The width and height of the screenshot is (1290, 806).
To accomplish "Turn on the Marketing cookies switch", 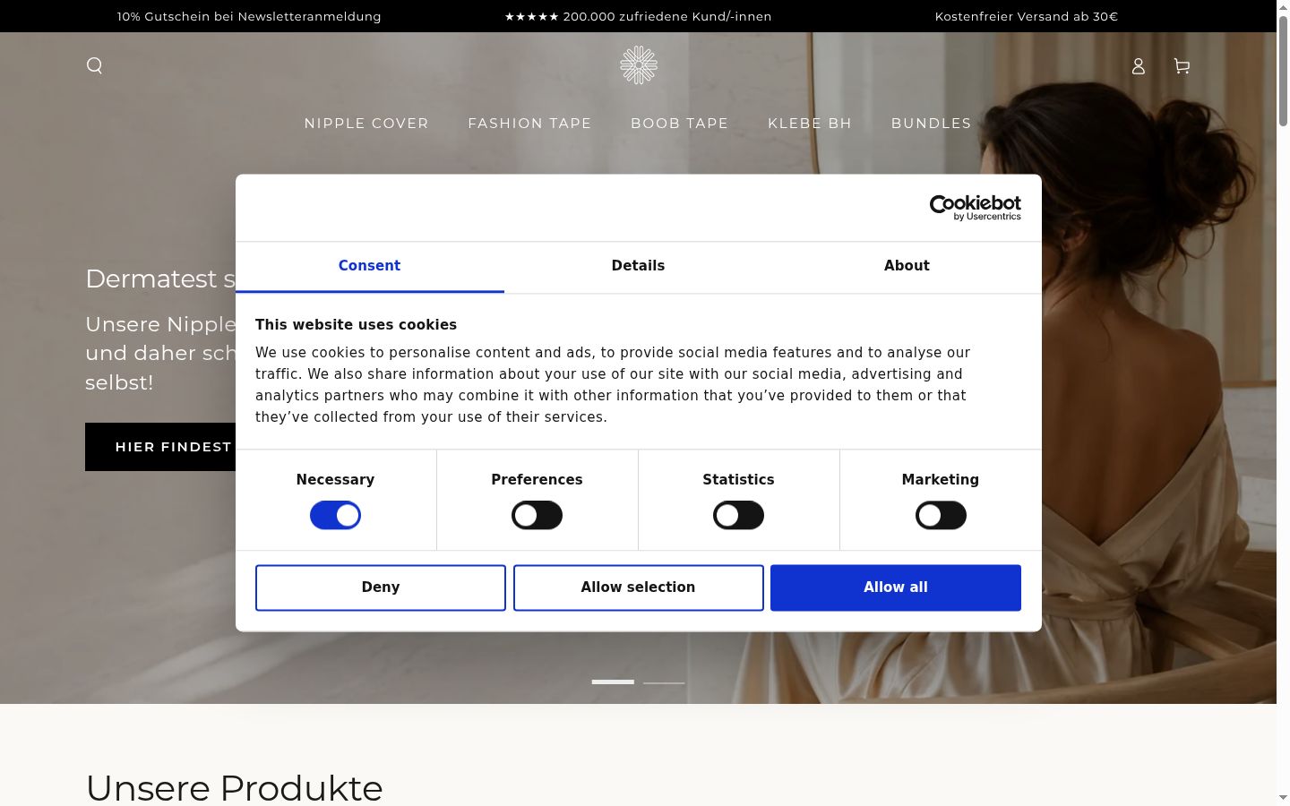I will [x=941, y=515].
